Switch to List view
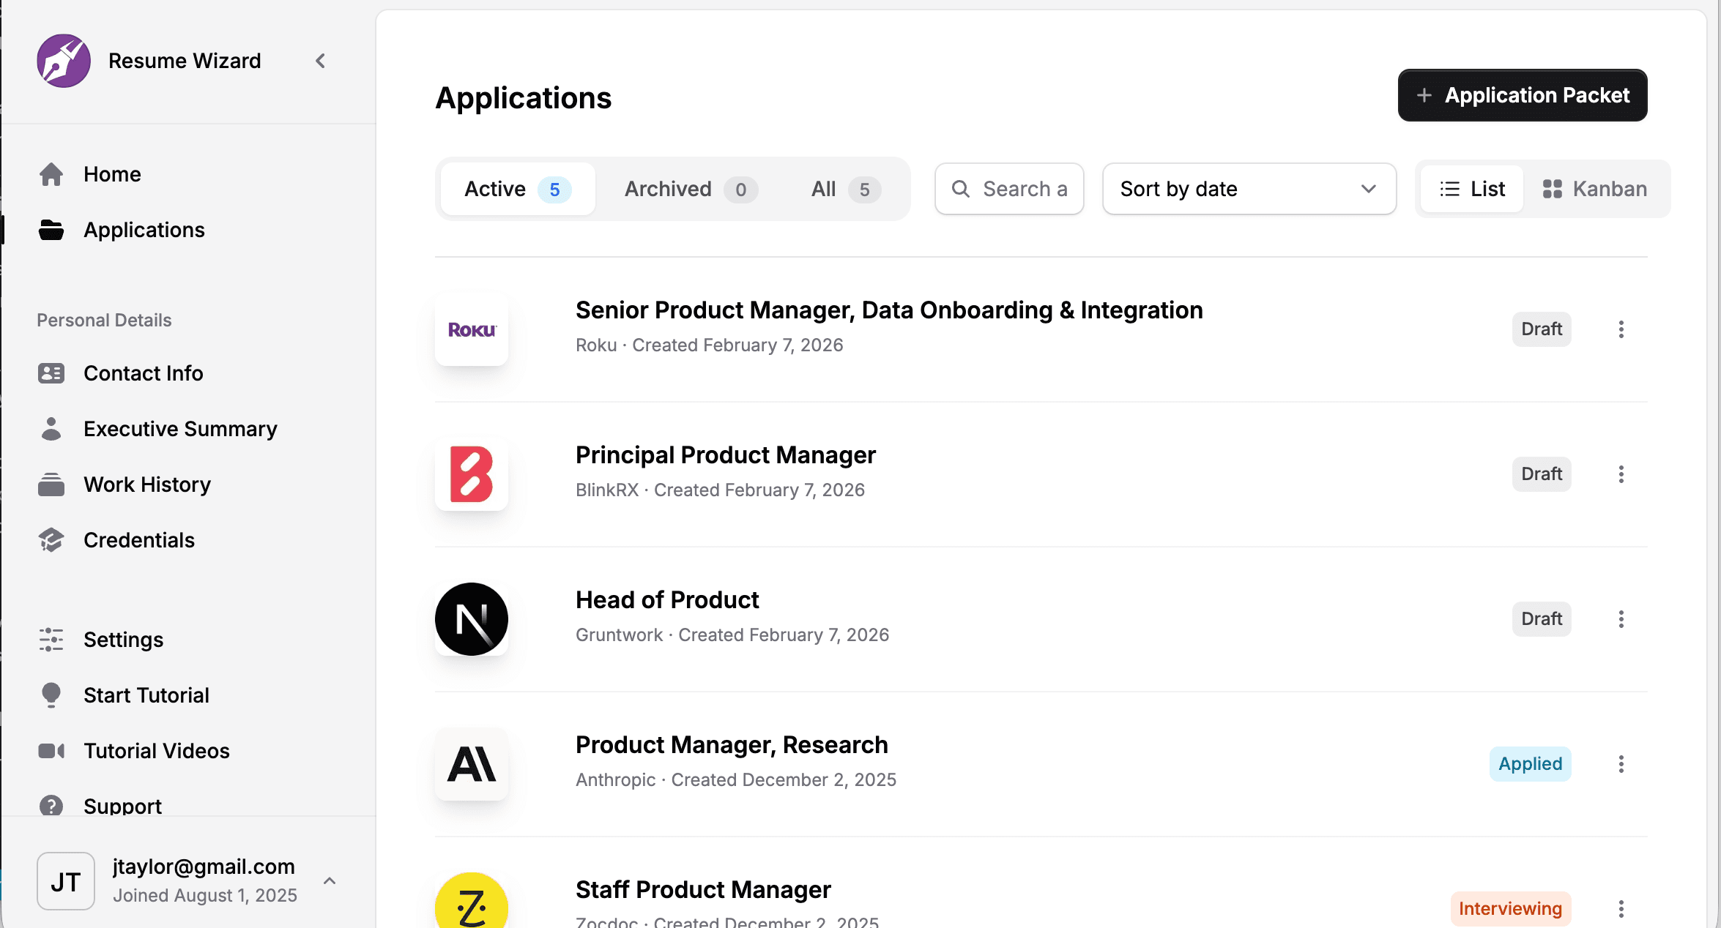Image resolution: width=1721 pixels, height=928 pixels. 1472,189
